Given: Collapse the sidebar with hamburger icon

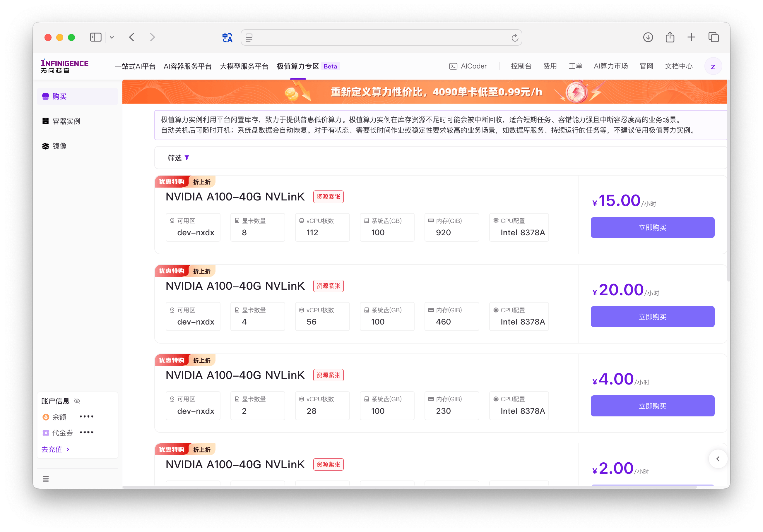Looking at the screenshot, I should (x=46, y=479).
